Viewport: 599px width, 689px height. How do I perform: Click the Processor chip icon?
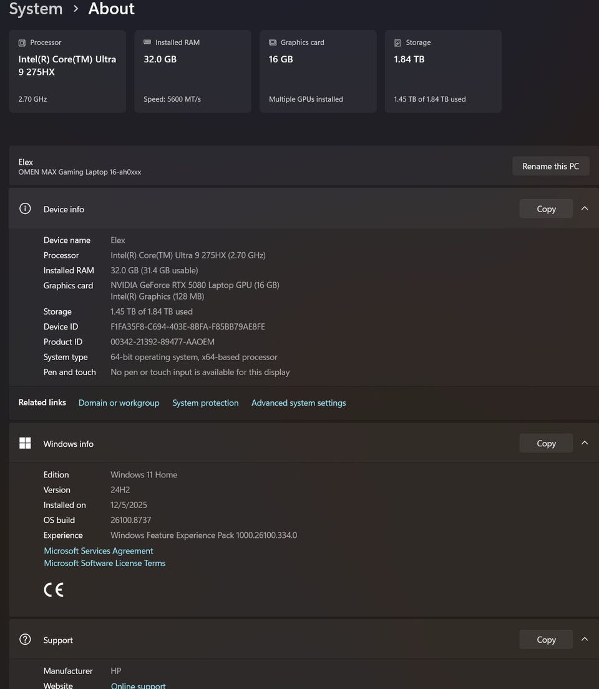coord(22,42)
